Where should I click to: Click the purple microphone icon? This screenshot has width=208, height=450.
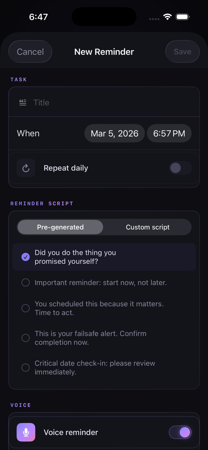(26, 432)
